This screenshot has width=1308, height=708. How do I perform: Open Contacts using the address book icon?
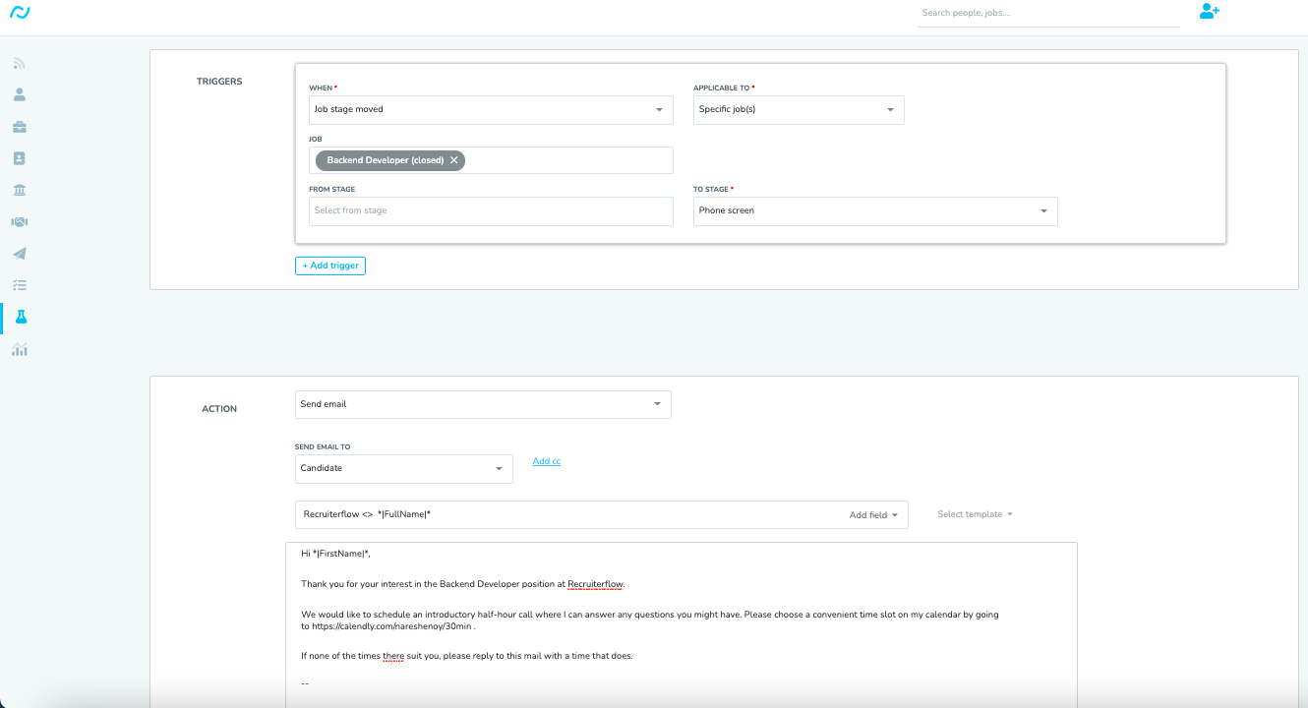pos(20,158)
